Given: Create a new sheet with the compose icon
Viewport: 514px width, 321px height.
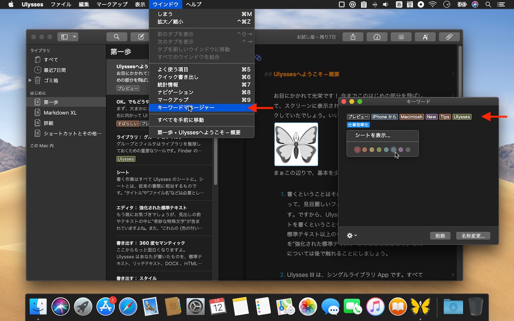Looking at the screenshot, I should 141,37.
